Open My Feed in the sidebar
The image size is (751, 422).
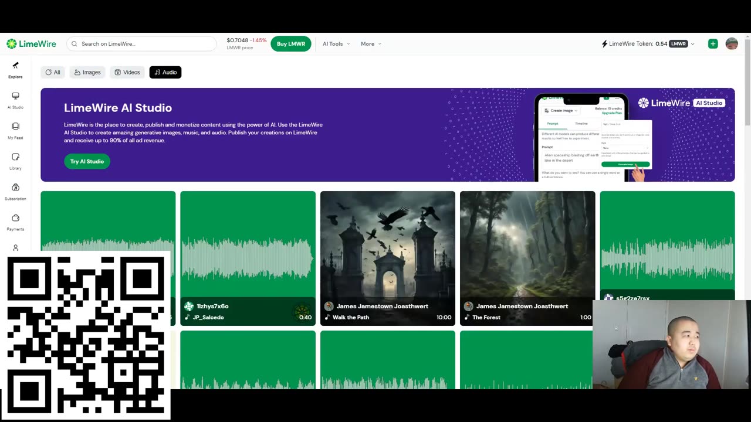15,131
